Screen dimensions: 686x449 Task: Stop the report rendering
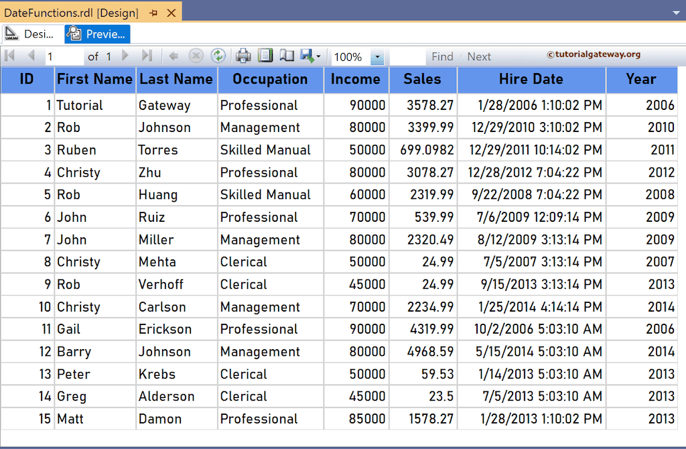[x=196, y=56]
